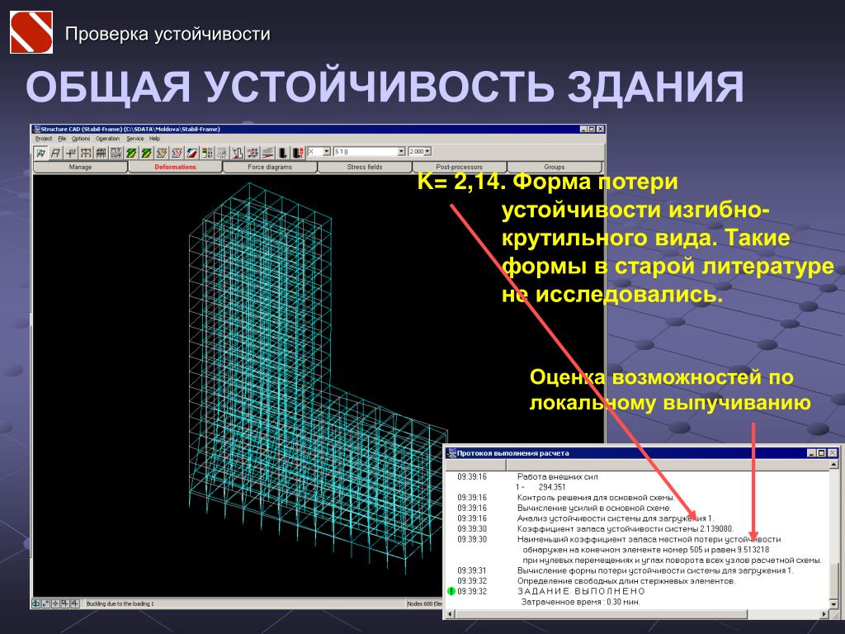Click protocol window scroll down arrow

click(x=833, y=605)
